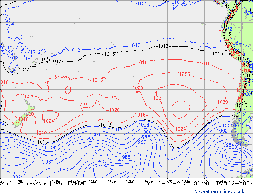Click the 110W longitude label
The image size is (253, 195).
168,181
